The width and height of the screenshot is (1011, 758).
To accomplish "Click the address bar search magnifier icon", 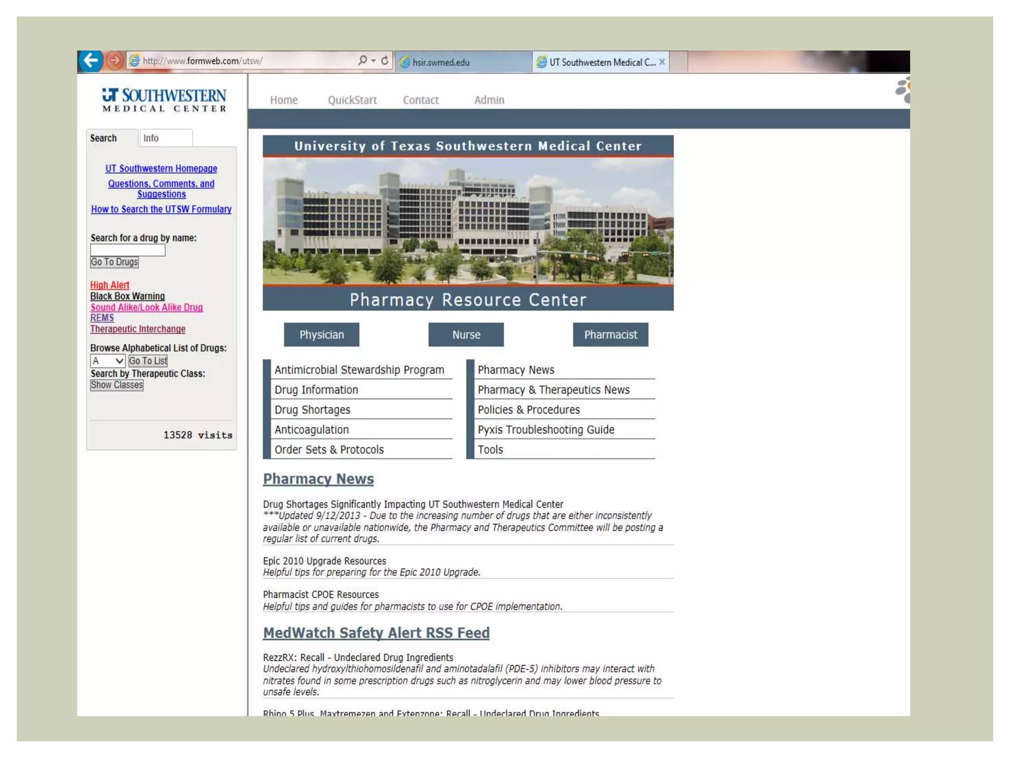I will click(362, 61).
